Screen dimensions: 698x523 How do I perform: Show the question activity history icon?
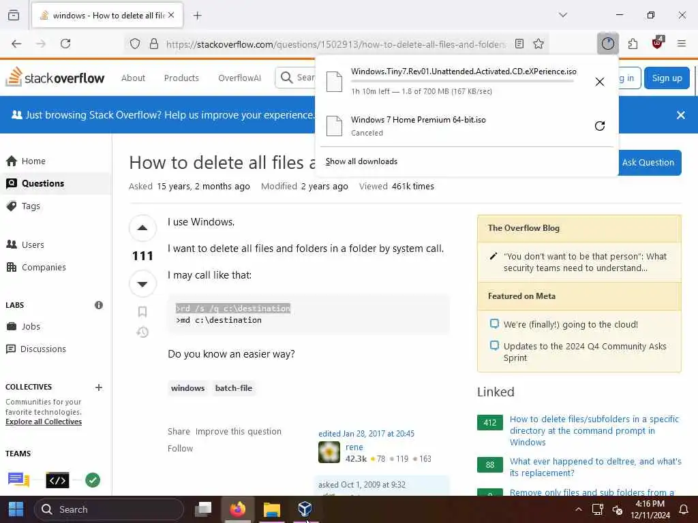click(x=142, y=332)
